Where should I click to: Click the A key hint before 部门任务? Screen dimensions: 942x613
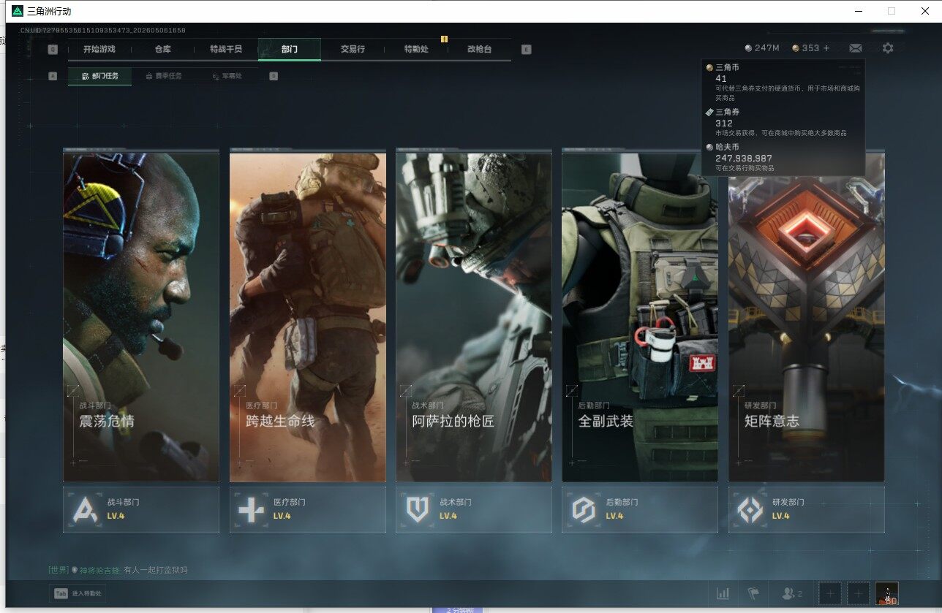(x=53, y=76)
